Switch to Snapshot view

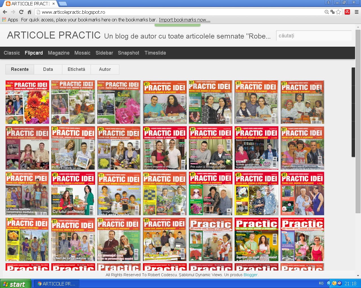click(129, 53)
